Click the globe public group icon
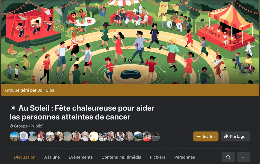 (11, 126)
